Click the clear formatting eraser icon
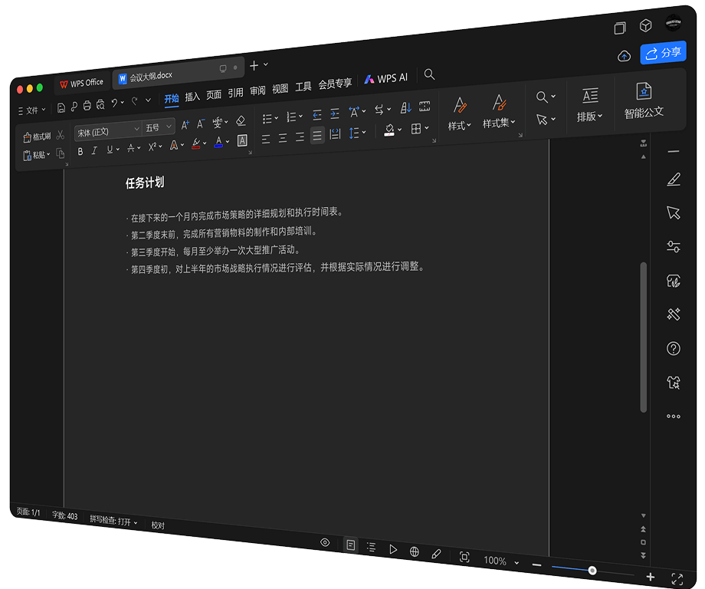 pyautogui.click(x=241, y=121)
